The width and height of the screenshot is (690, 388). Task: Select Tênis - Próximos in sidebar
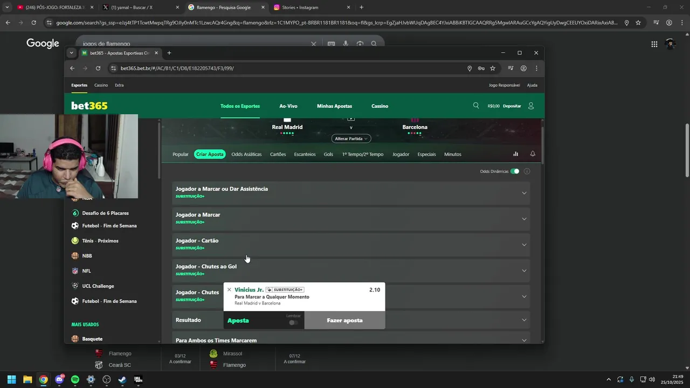100,241
